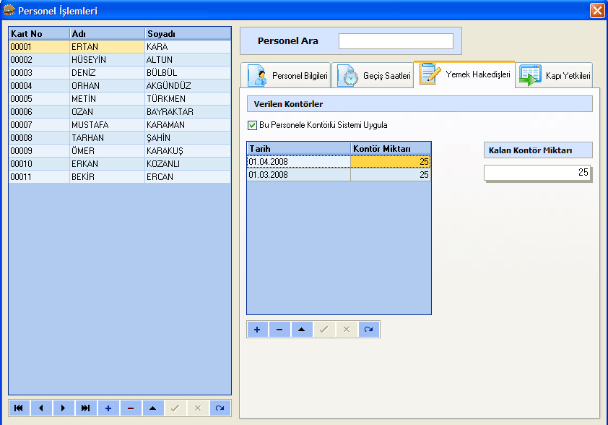Select the 01.03.2008 kontör row

(298, 175)
